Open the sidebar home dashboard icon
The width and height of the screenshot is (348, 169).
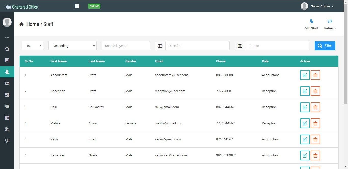(7, 49)
